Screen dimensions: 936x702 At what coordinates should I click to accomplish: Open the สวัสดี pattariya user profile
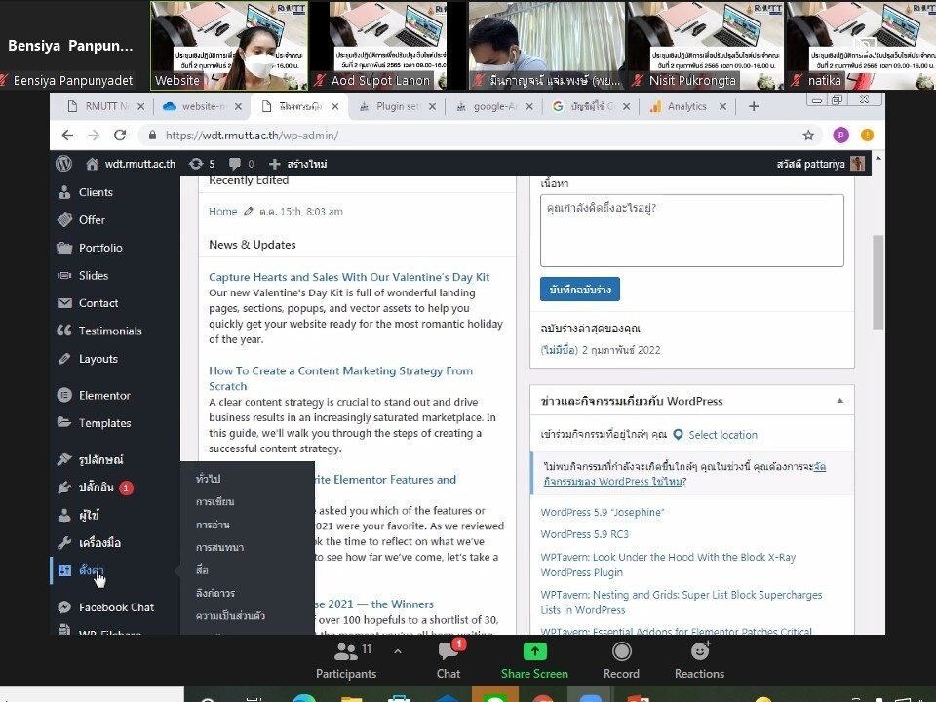(820, 164)
